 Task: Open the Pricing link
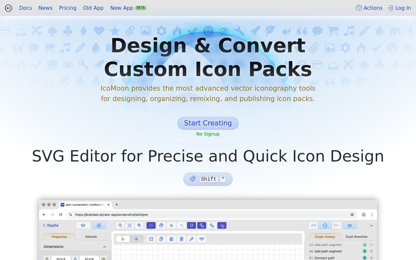pyautogui.click(x=68, y=8)
